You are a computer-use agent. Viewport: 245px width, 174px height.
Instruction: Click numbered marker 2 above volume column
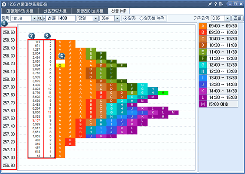click(x=32, y=36)
